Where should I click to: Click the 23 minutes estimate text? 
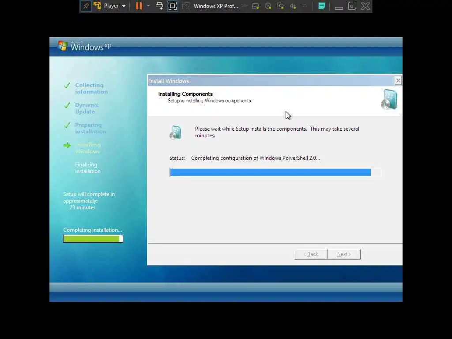(x=83, y=207)
